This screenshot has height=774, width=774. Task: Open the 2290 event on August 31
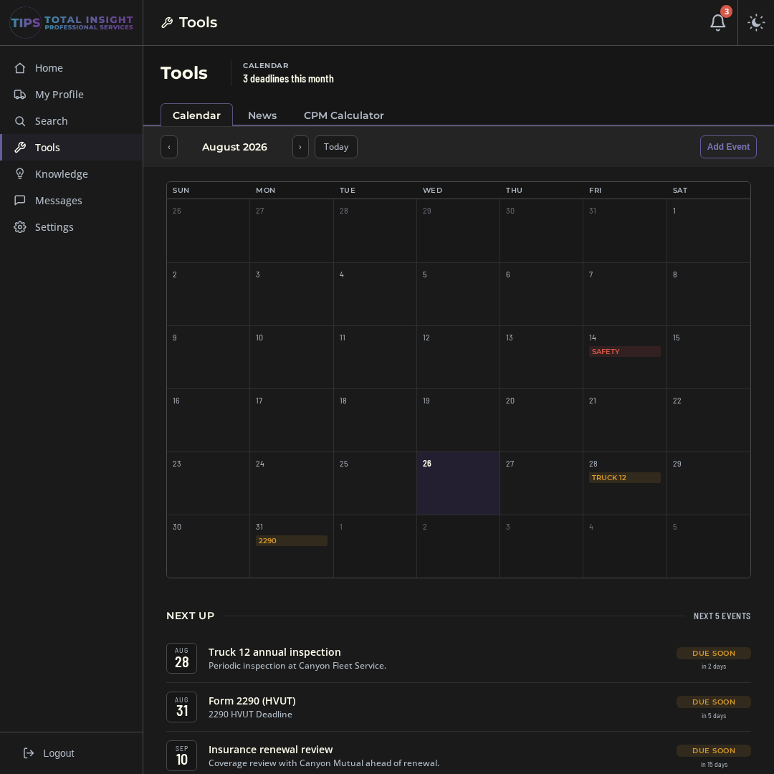[291, 541]
